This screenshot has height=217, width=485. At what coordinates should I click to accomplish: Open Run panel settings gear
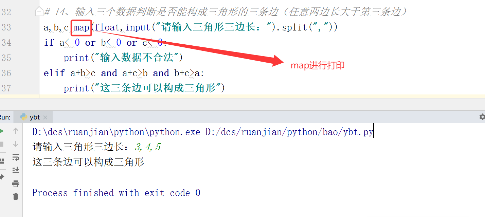coord(482,117)
